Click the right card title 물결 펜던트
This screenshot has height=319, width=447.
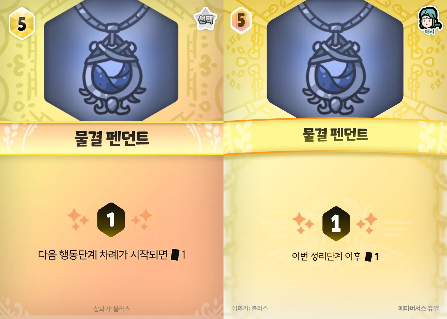coord(335,135)
